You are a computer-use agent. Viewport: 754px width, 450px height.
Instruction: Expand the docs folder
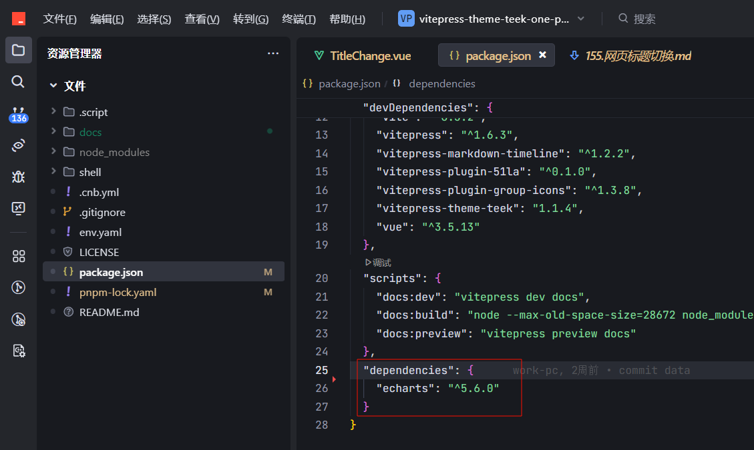pyautogui.click(x=53, y=131)
